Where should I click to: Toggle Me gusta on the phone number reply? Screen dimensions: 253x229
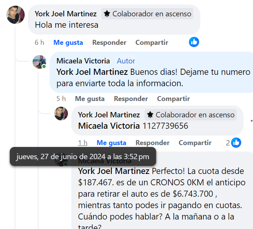pos(112,143)
